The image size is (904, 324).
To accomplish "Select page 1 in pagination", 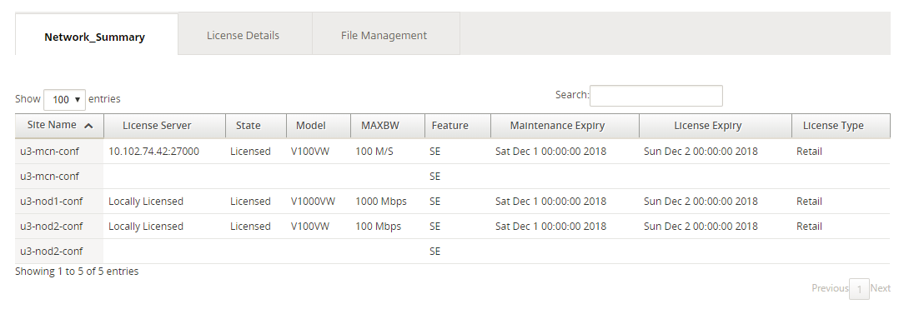I will [x=859, y=289].
